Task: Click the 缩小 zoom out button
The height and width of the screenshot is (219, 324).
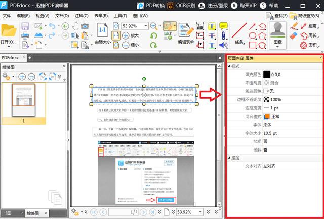Action: (x=130, y=45)
